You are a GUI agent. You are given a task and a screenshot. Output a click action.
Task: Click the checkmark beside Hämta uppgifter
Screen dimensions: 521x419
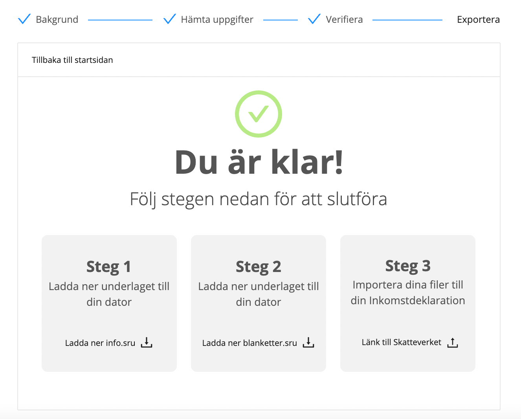(x=170, y=19)
